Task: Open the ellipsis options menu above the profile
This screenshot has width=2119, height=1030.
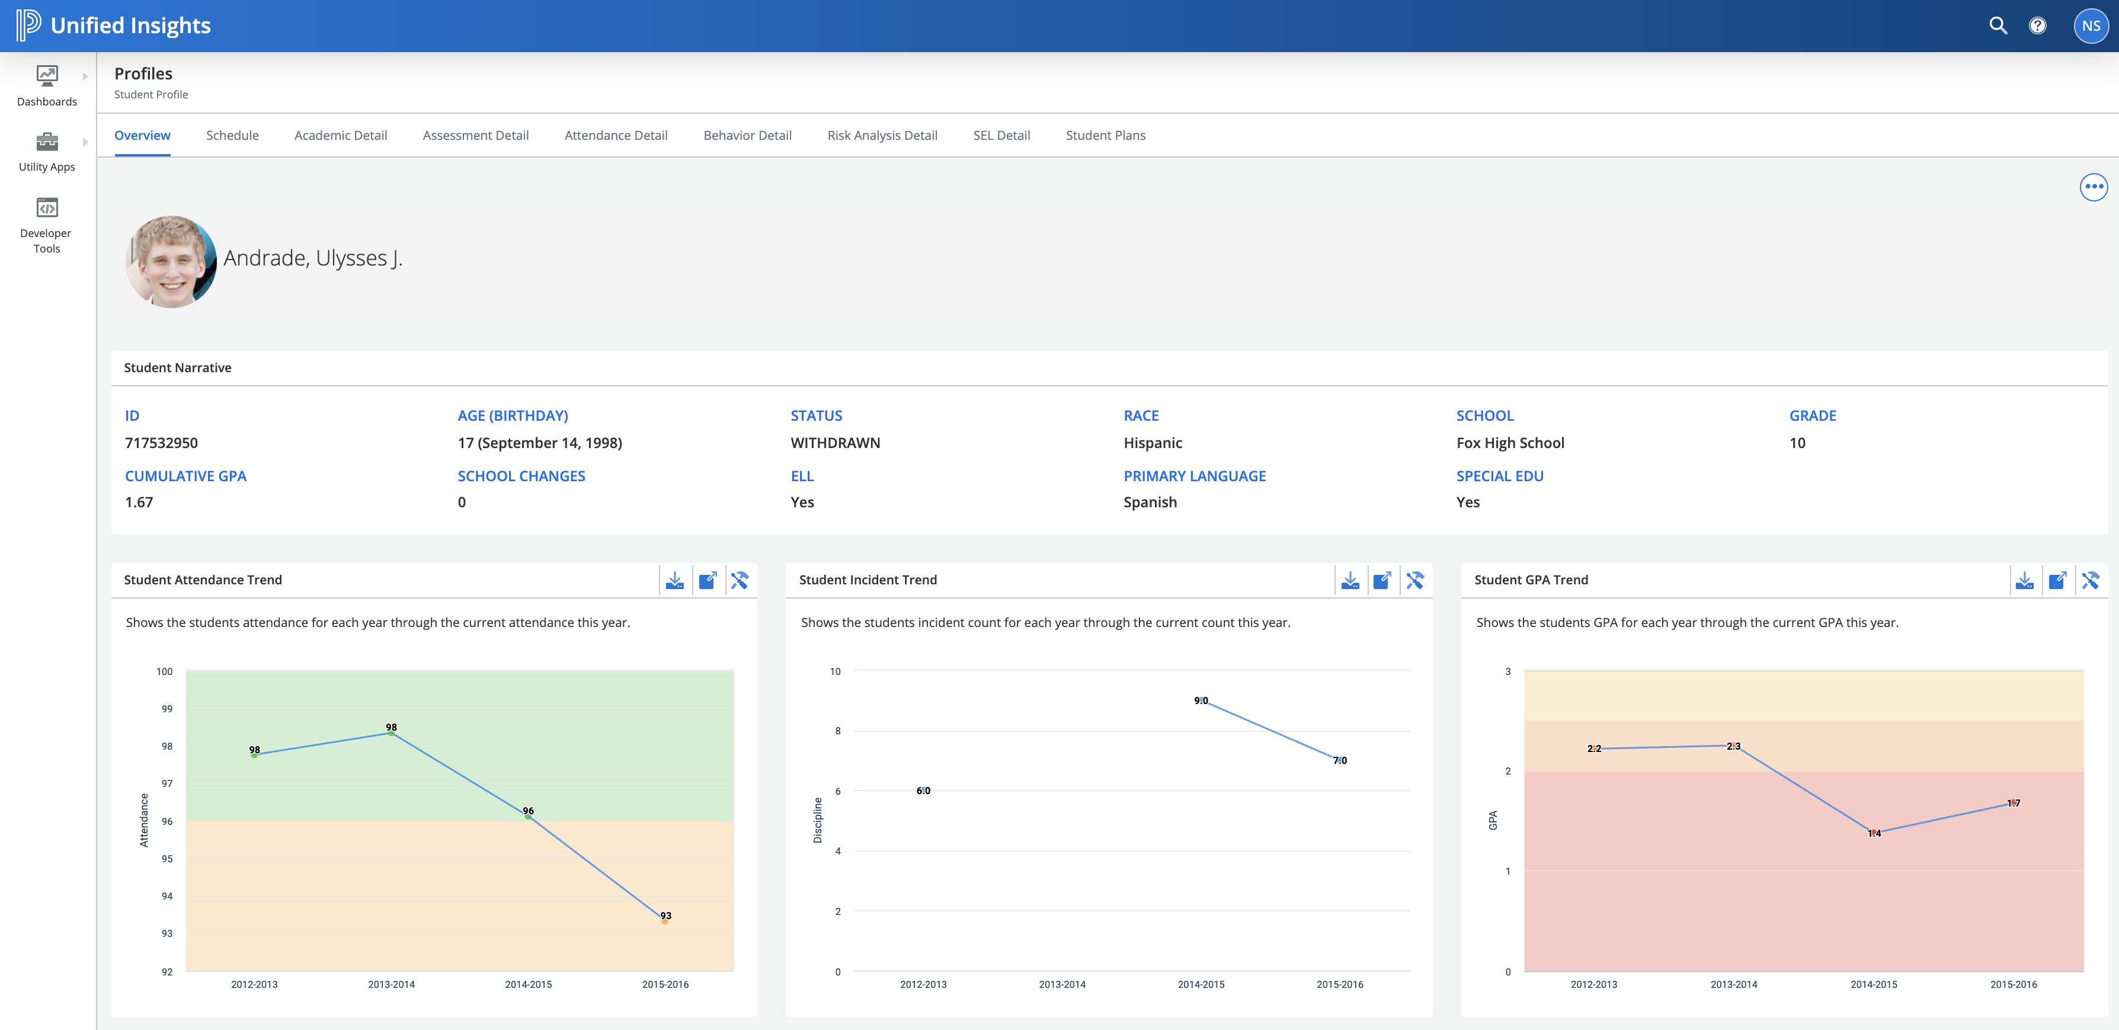Action: pos(2094,187)
